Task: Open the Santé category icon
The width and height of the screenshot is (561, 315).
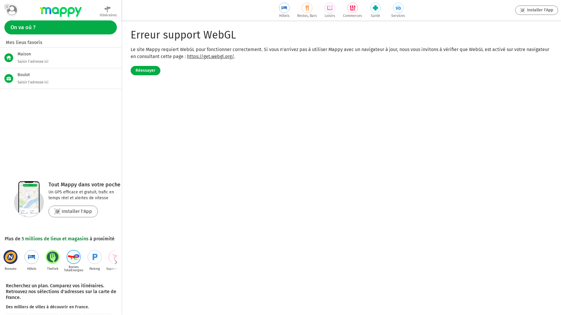Action: click(375, 8)
